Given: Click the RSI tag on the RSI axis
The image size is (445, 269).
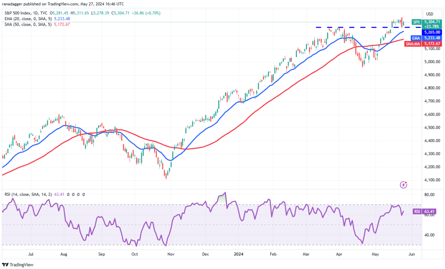Looking at the screenshot, I should click(x=416, y=211).
